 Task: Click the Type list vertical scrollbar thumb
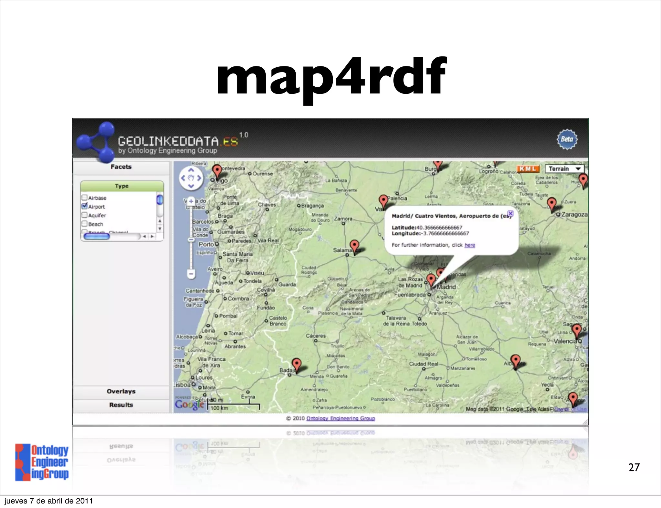click(160, 200)
